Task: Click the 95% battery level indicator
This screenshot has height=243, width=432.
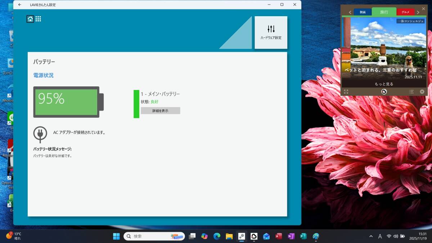Action: (67, 102)
